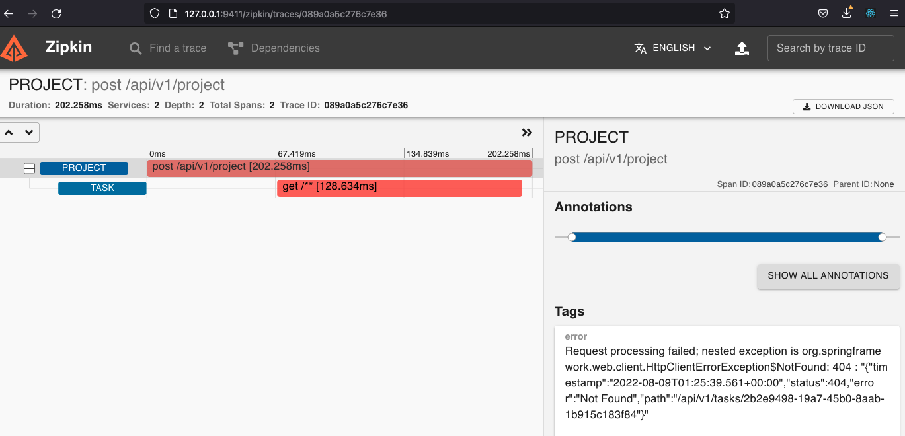Open the browser hamburger menu

pos(894,13)
